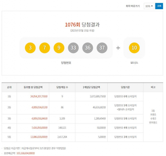Select the 1등 total prize amount 24,054,207,750원

point(39,96)
